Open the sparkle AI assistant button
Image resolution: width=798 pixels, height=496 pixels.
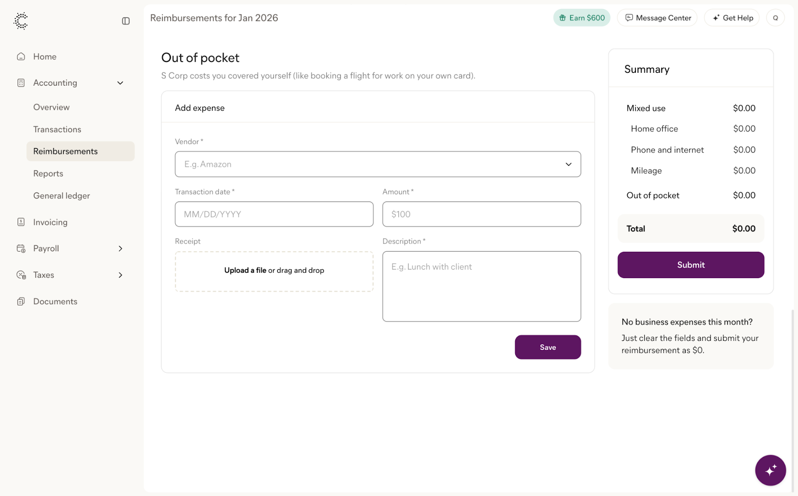[770, 470]
